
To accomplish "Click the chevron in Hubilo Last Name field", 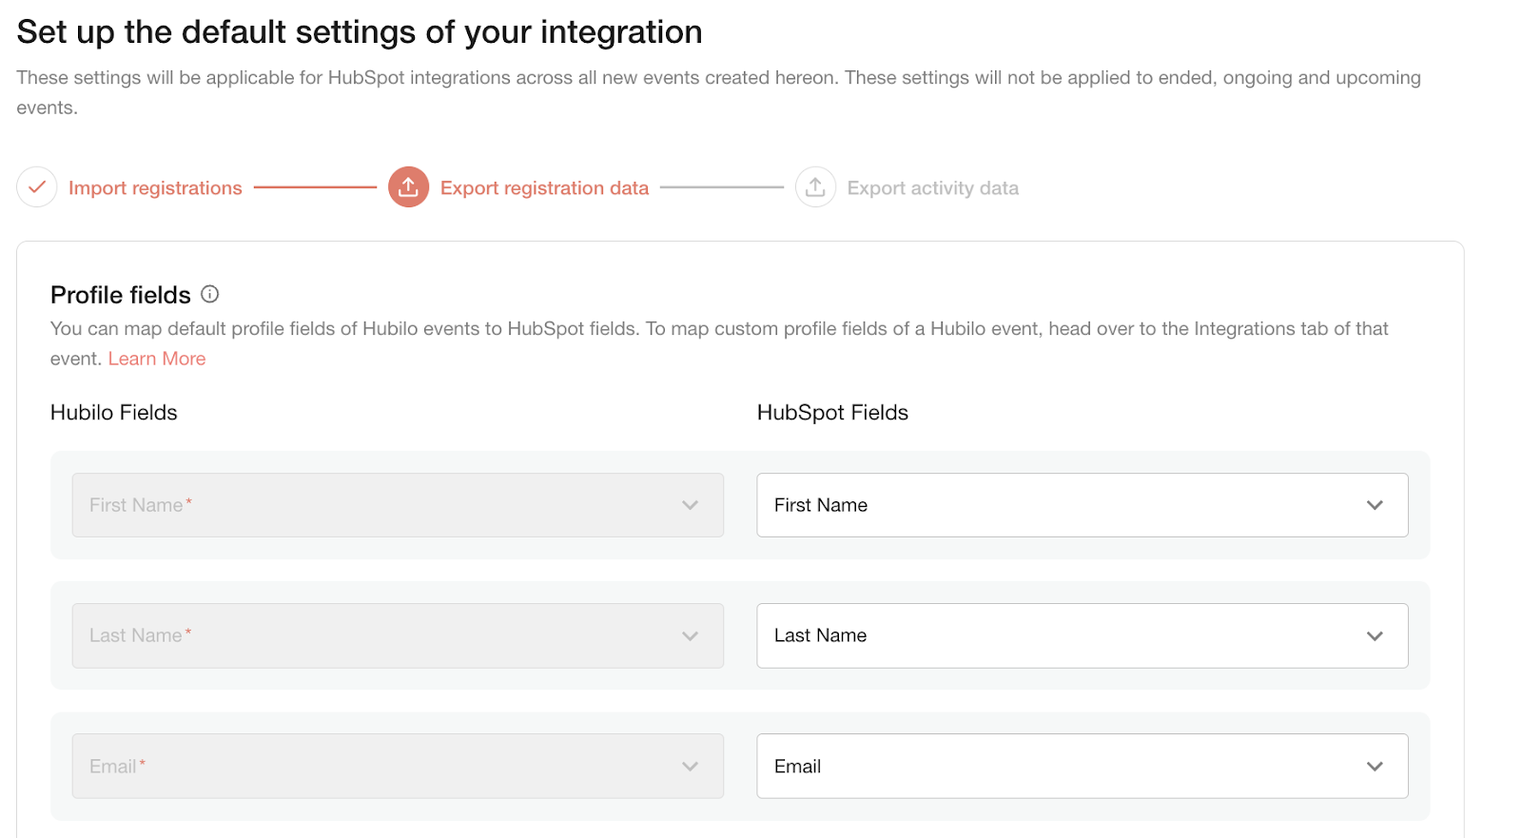I will tap(691, 635).
